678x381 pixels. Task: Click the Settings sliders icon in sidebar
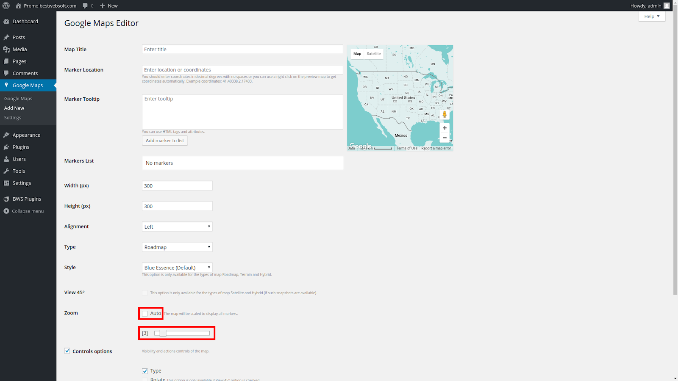point(6,183)
